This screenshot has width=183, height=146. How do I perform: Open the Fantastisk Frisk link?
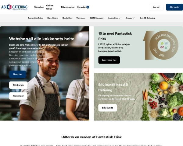click(35, 18)
